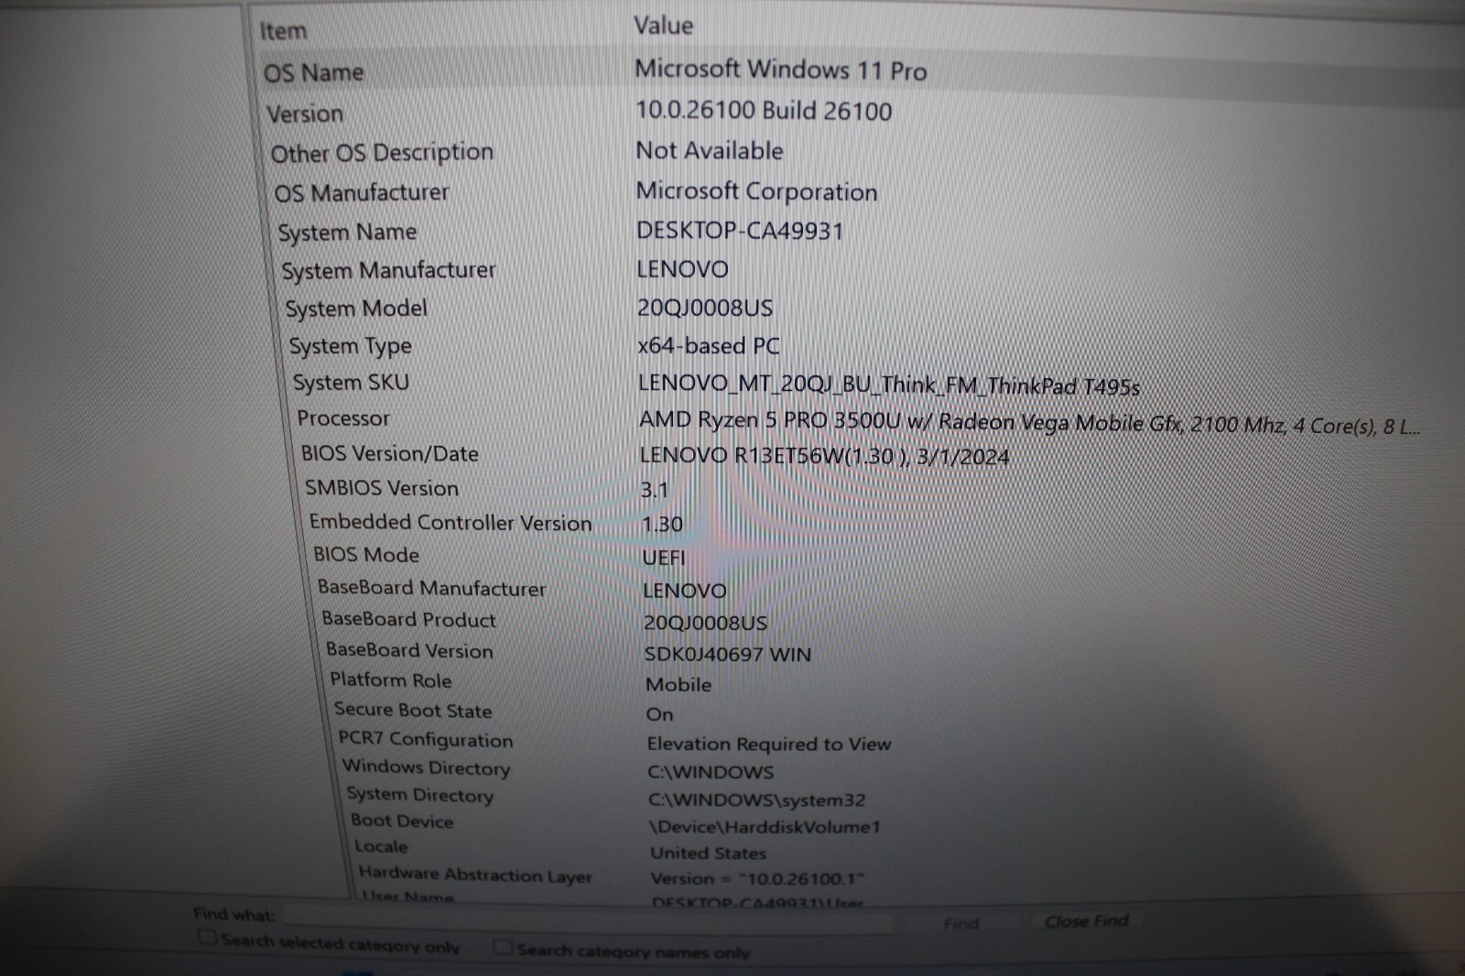Select 'UEFI' value
Viewport: 1465px width, 976px height.
pyautogui.click(x=664, y=558)
